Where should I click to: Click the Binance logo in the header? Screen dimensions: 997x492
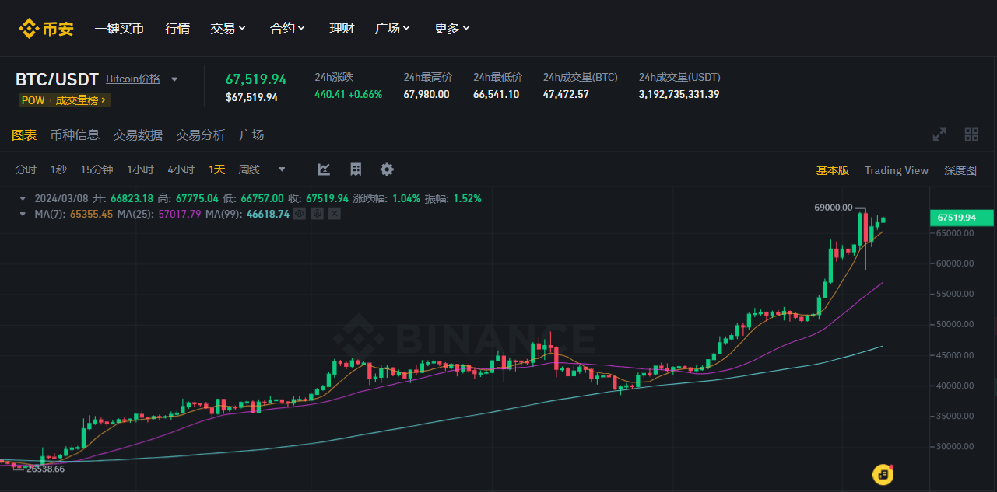46,29
